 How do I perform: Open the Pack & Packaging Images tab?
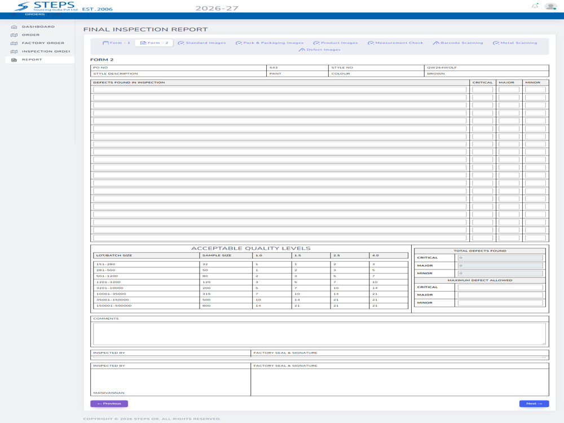tap(270, 43)
